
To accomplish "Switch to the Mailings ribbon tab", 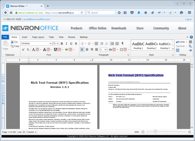I will tap(84, 37).
